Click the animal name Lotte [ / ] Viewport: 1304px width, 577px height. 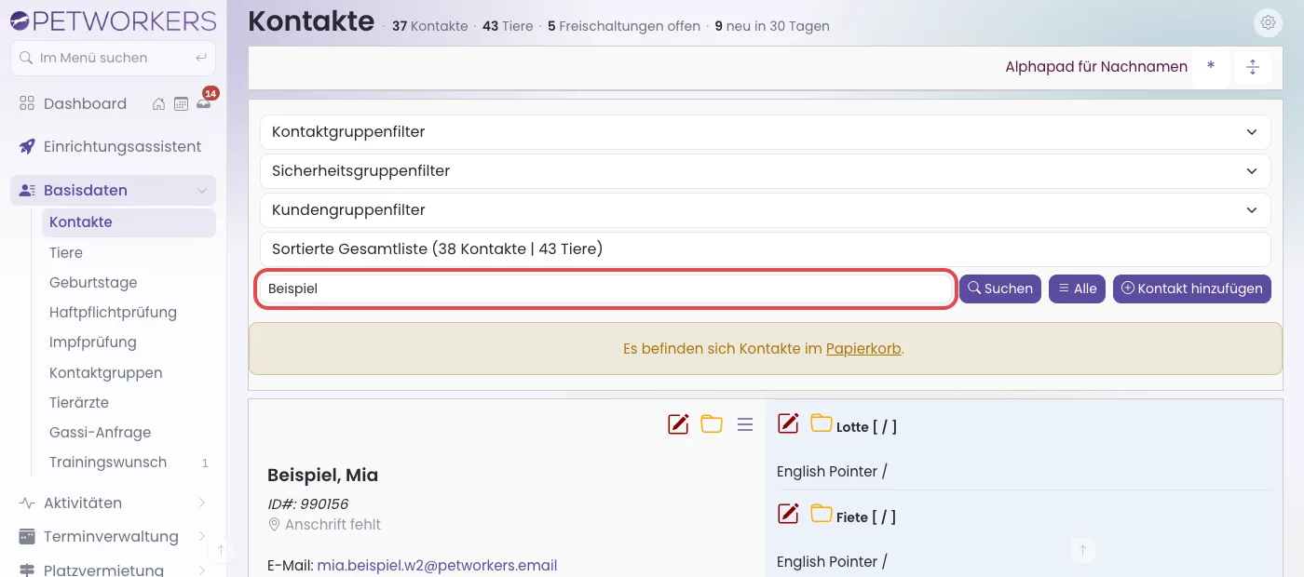866,427
